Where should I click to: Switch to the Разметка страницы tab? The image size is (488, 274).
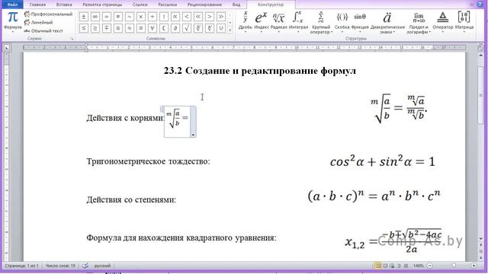tap(102, 5)
